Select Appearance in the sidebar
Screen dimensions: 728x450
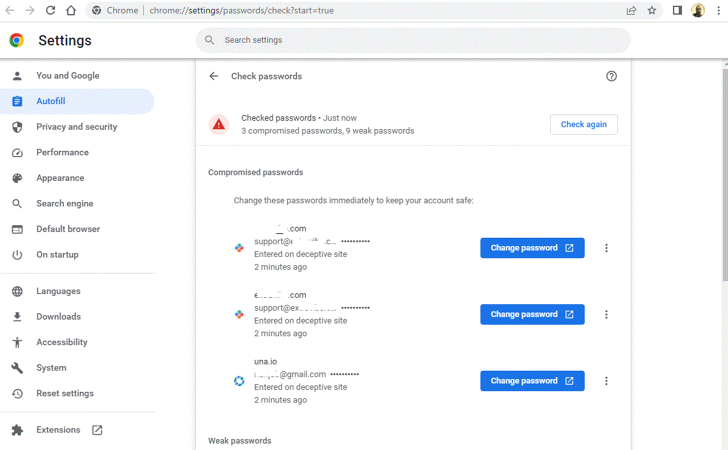(60, 178)
